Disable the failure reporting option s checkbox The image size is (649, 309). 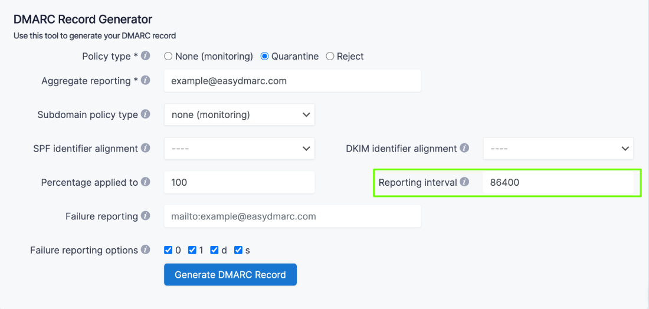pos(238,250)
